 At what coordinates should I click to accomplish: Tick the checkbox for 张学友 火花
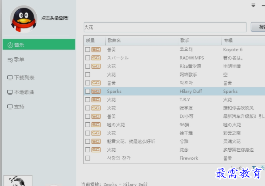click(x=88, y=108)
